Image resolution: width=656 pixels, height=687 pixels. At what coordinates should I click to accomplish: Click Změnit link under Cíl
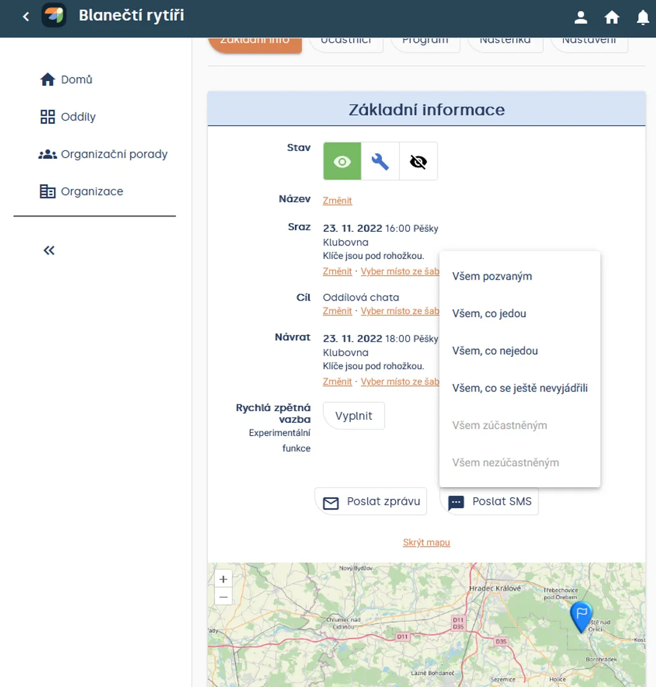point(337,311)
